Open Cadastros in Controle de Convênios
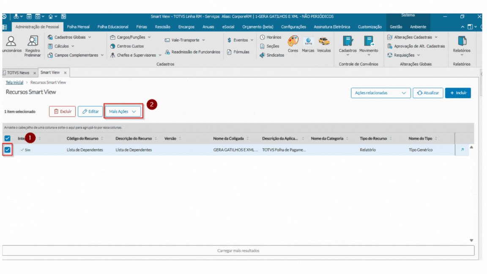 click(x=347, y=46)
